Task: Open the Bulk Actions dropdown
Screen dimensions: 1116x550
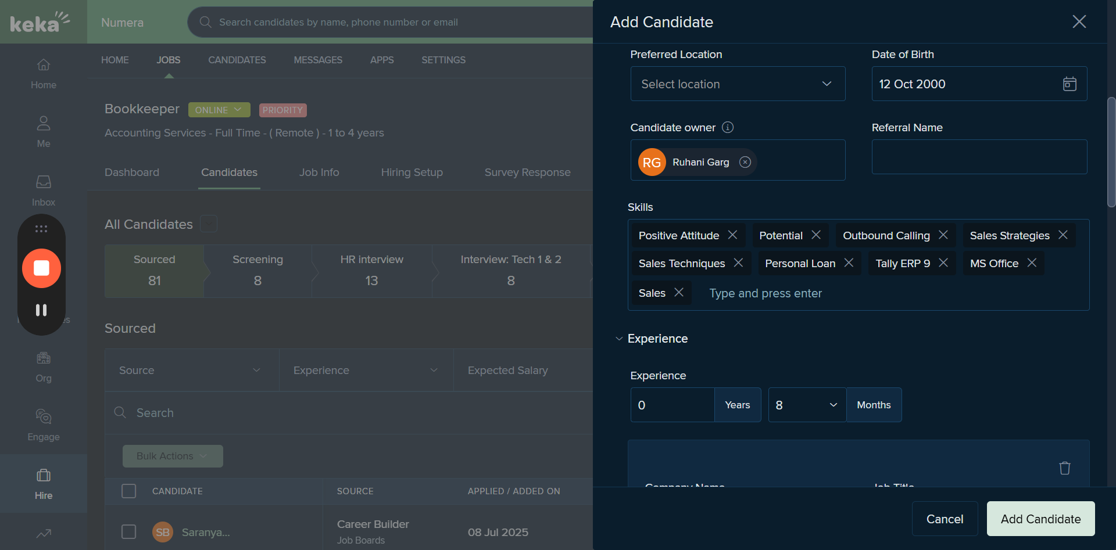Action: tap(173, 456)
